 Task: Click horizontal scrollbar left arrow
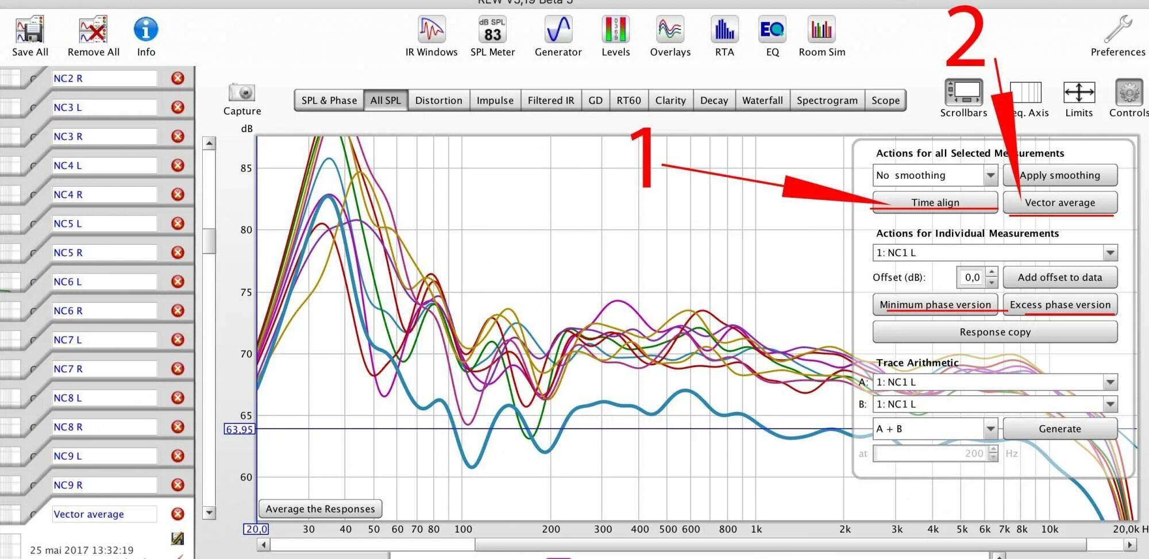(264, 544)
